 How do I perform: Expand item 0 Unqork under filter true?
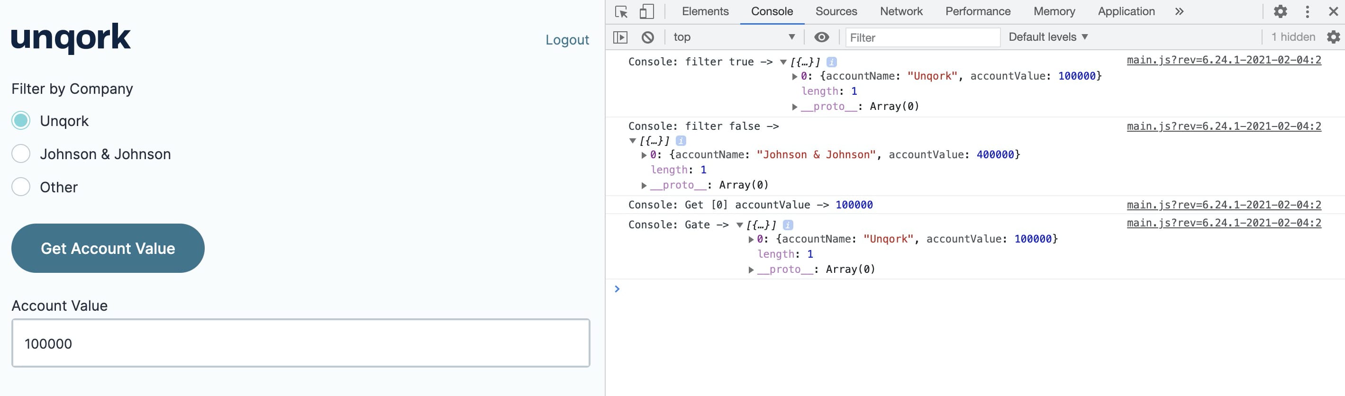click(x=795, y=77)
